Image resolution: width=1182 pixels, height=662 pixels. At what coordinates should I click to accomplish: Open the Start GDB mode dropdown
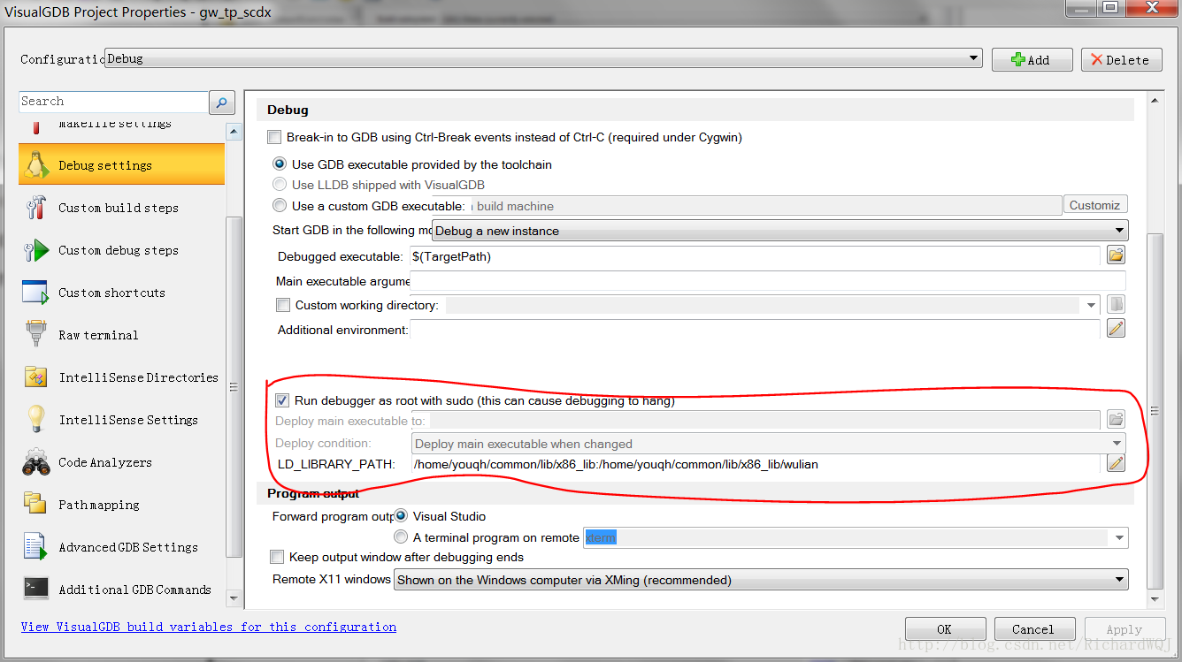779,231
